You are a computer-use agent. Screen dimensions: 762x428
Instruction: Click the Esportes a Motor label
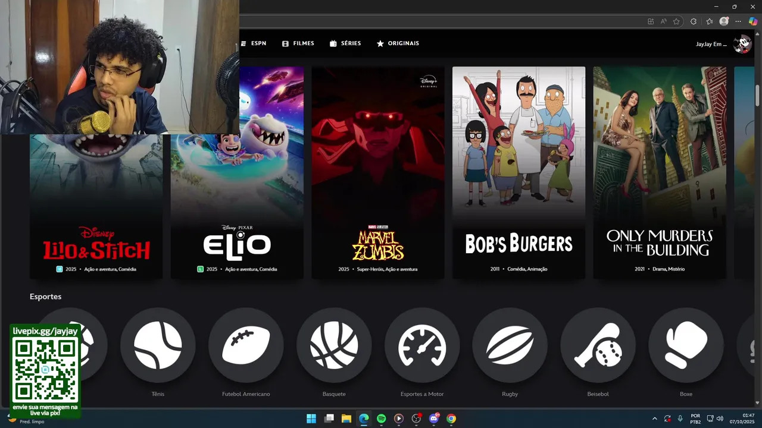click(x=422, y=394)
